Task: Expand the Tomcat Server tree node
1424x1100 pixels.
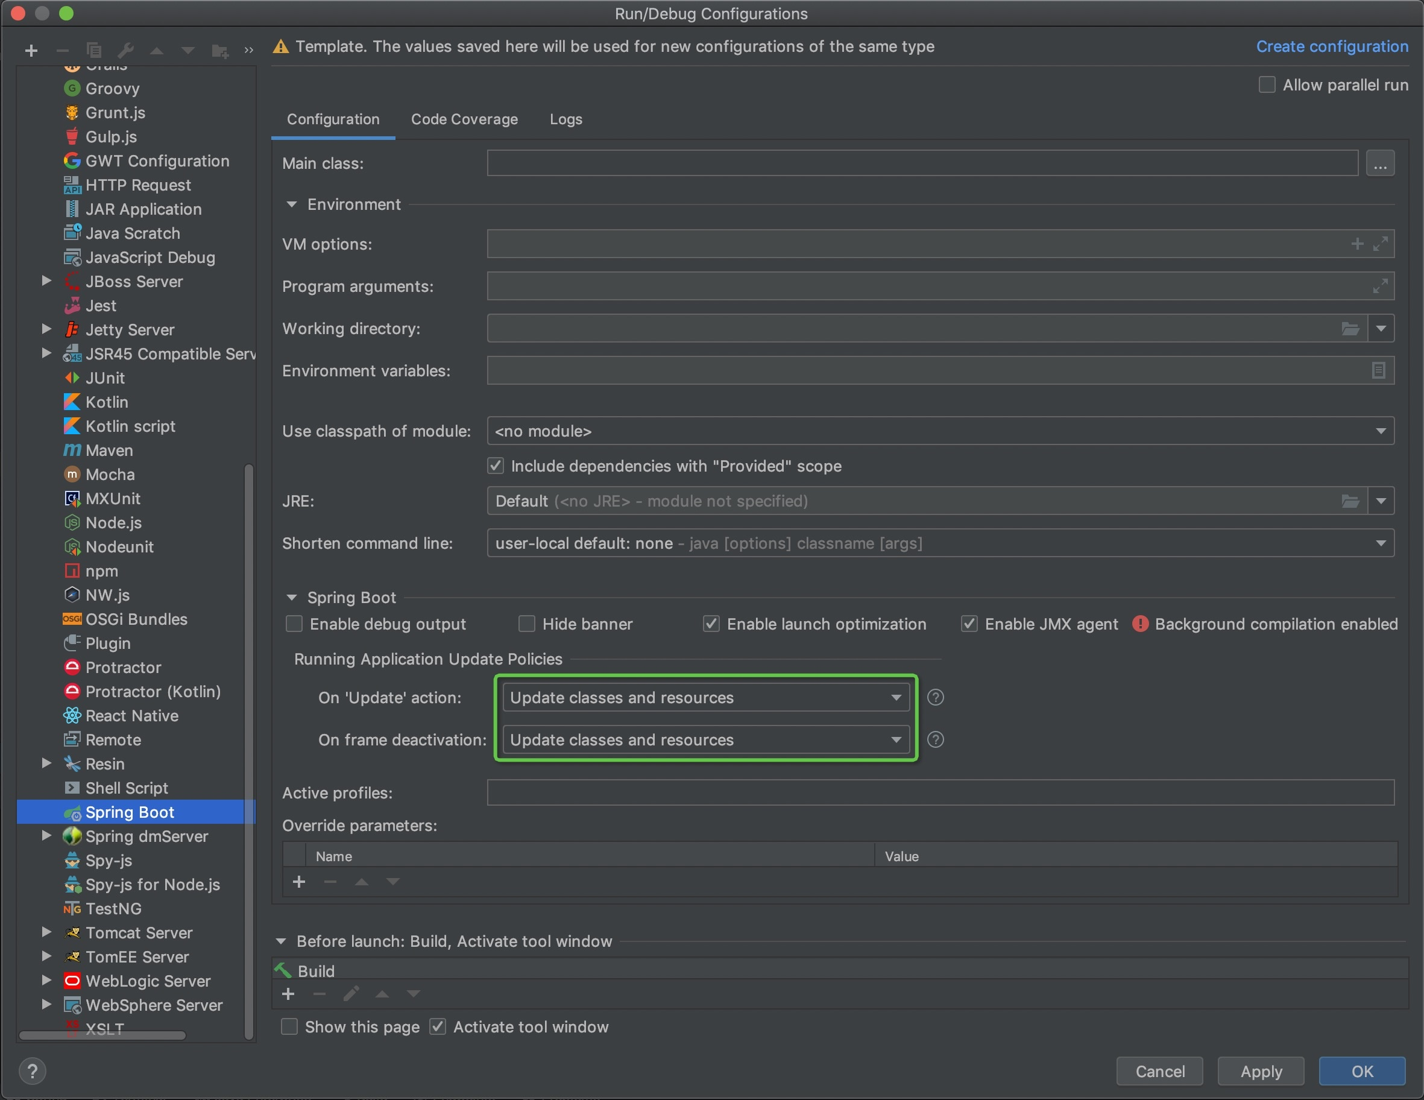Action: point(46,932)
